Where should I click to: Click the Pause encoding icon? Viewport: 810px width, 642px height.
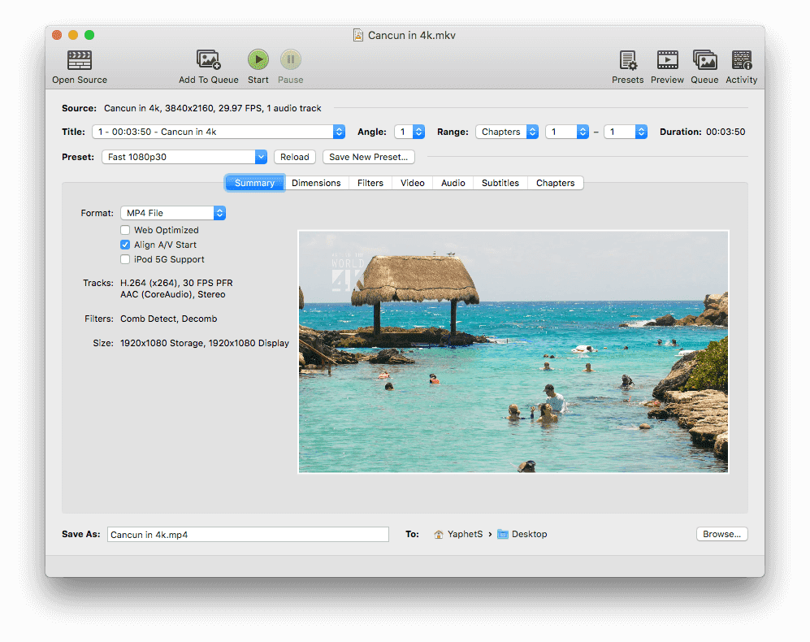click(x=290, y=59)
